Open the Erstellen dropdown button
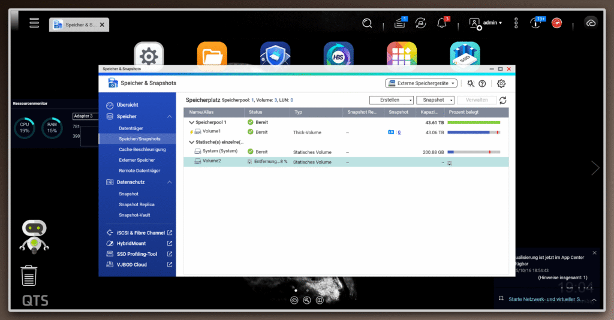 (391, 100)
